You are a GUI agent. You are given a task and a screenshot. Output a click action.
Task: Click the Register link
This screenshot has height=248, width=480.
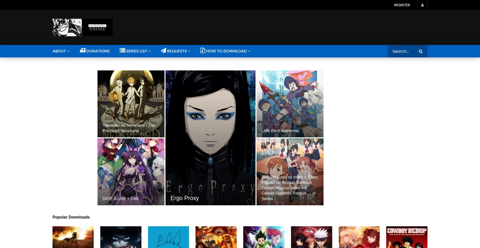coord(402,5)
